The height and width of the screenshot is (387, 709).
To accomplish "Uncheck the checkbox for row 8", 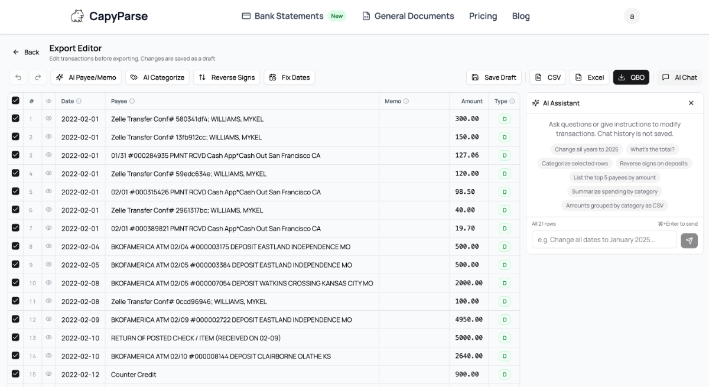I will coord(15,246).
